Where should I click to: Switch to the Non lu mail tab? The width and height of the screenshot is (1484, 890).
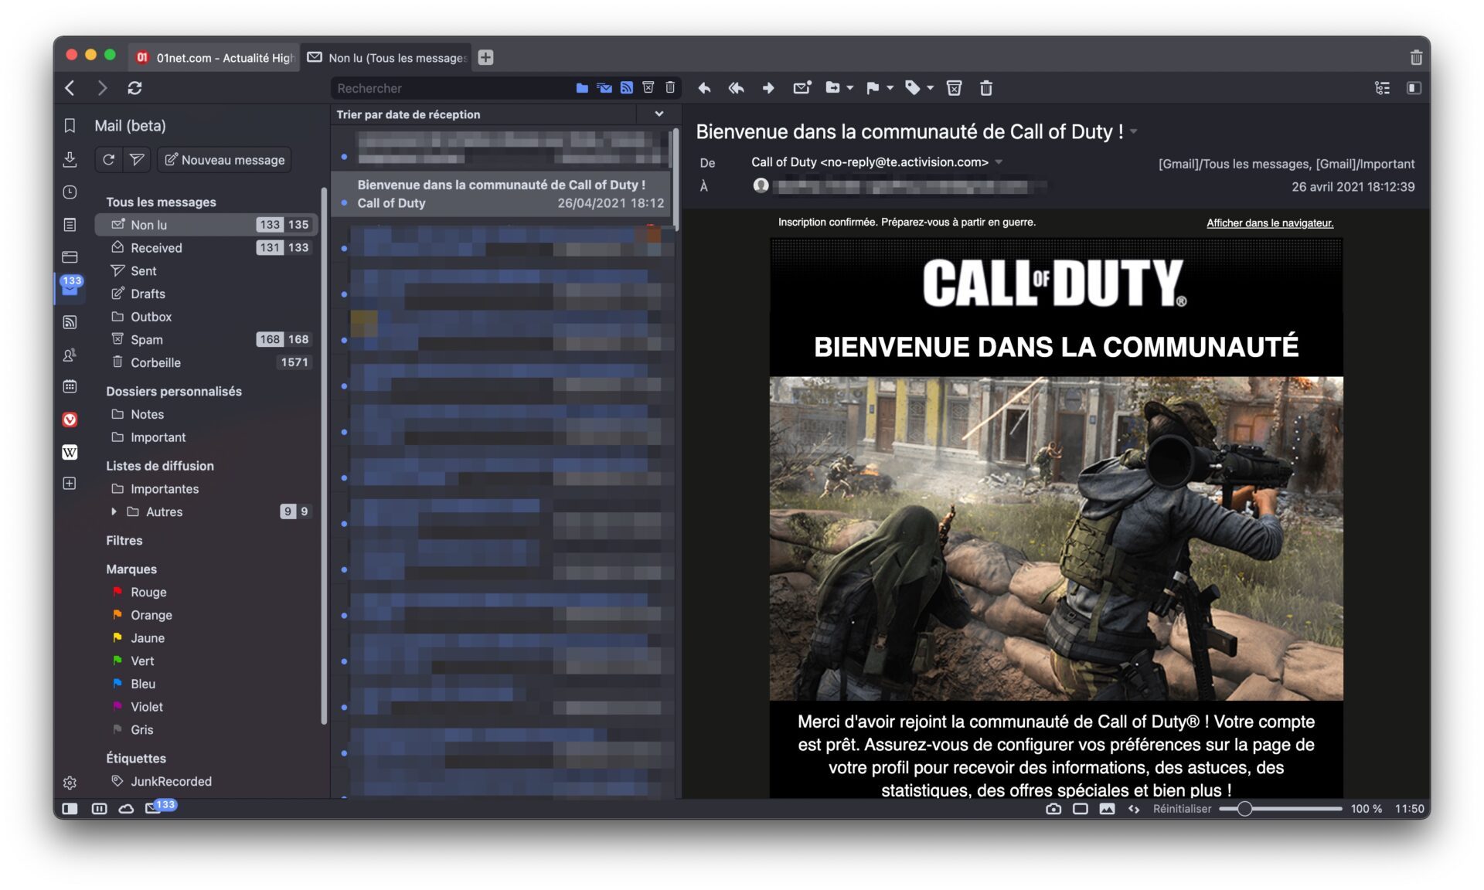[386, 57]
